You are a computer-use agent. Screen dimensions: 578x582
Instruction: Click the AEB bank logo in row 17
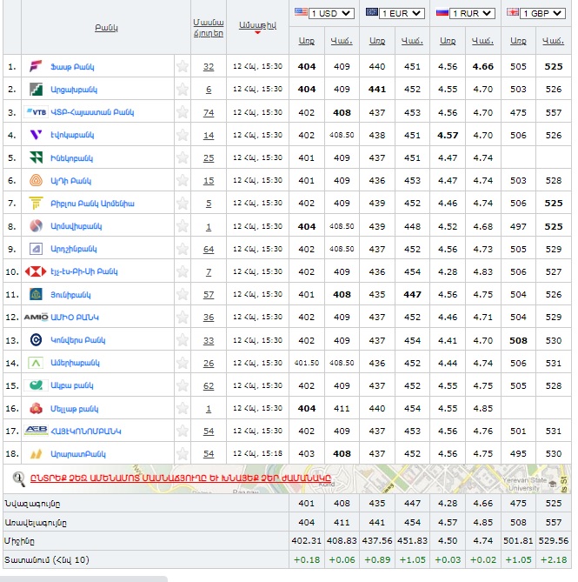coord(36,431)
